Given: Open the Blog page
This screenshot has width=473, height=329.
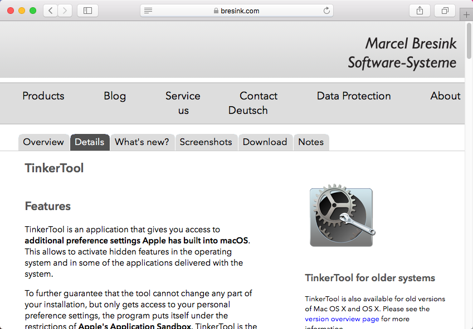Looking at the screenshot, I should tap(115, 96).
